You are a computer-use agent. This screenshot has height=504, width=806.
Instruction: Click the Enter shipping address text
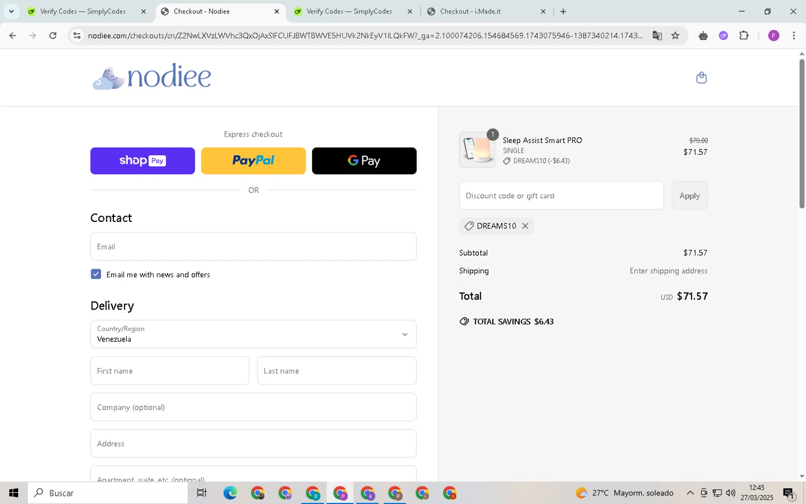click(668, 271)
